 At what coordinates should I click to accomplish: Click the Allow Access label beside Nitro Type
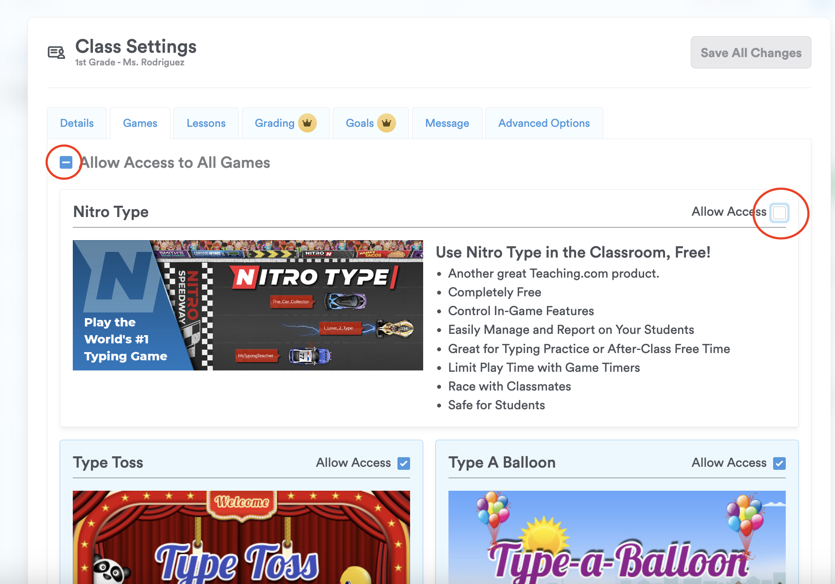(x=729, y=212)
